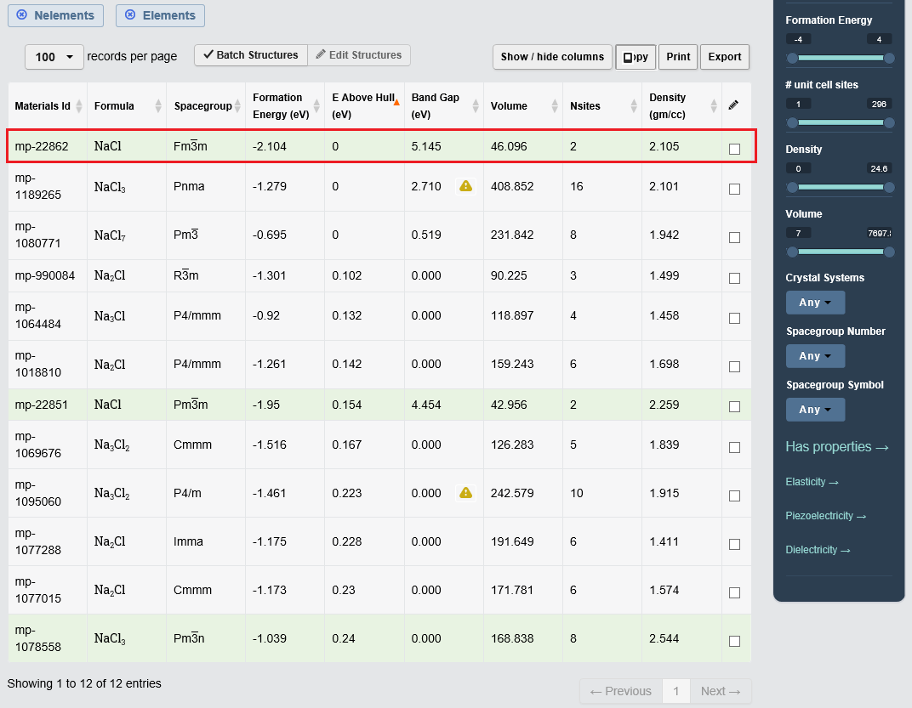
Task: Click Formation Energy slider right handle
Action: (889, 58)
